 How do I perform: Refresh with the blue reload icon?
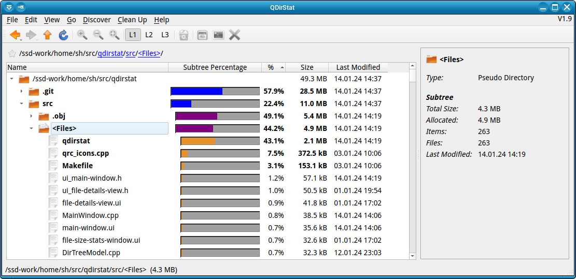point(64,35)
